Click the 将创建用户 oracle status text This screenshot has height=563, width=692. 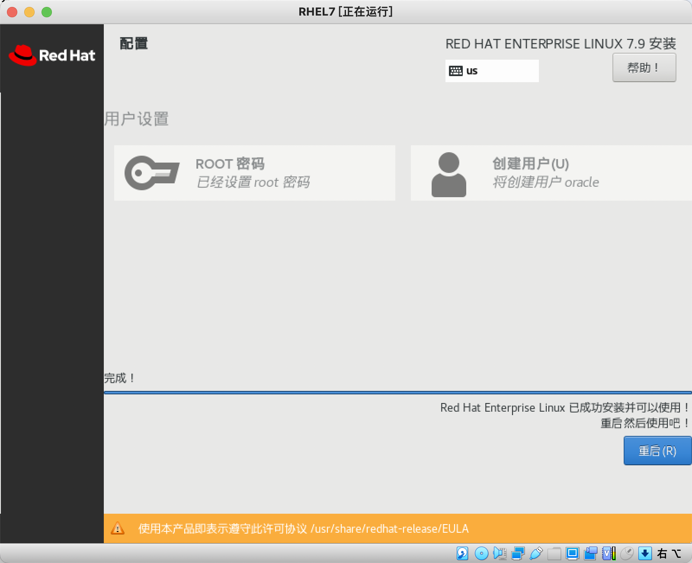pos(546,182)
